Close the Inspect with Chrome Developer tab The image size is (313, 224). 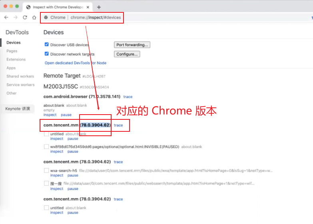coord(88,7)
